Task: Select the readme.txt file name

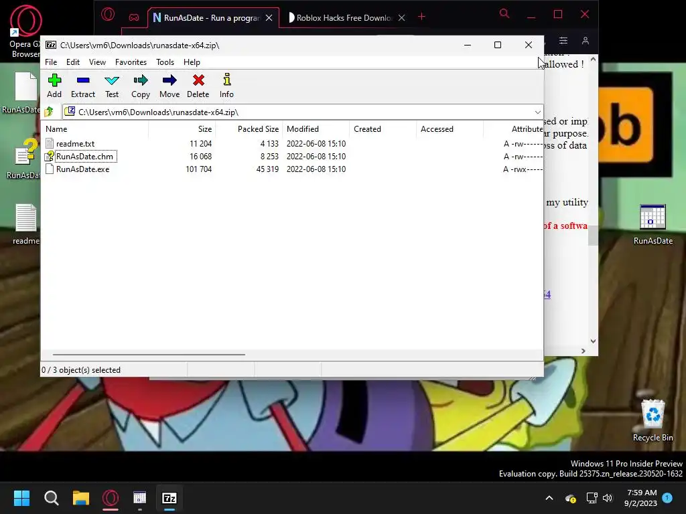Action: click(75, 143)
